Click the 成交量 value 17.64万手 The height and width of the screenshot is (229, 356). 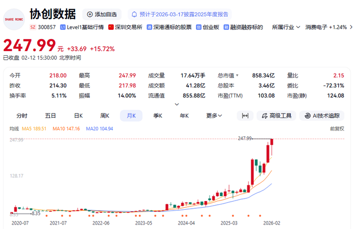coord(193,75)
